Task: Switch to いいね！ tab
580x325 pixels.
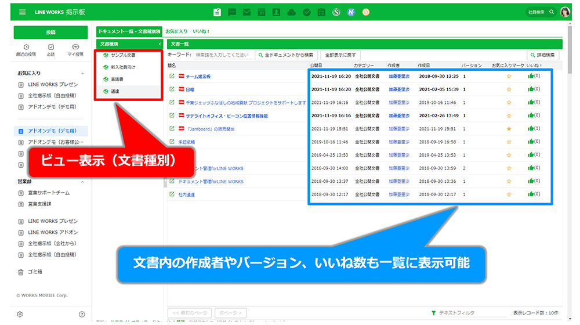Action: (201, 31)
